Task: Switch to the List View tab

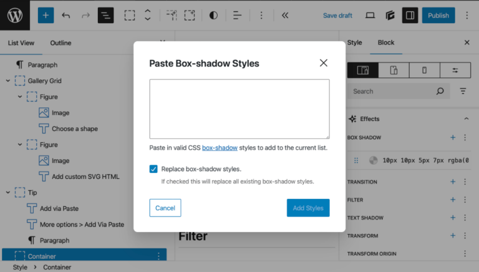Action: tap(21, 43)
